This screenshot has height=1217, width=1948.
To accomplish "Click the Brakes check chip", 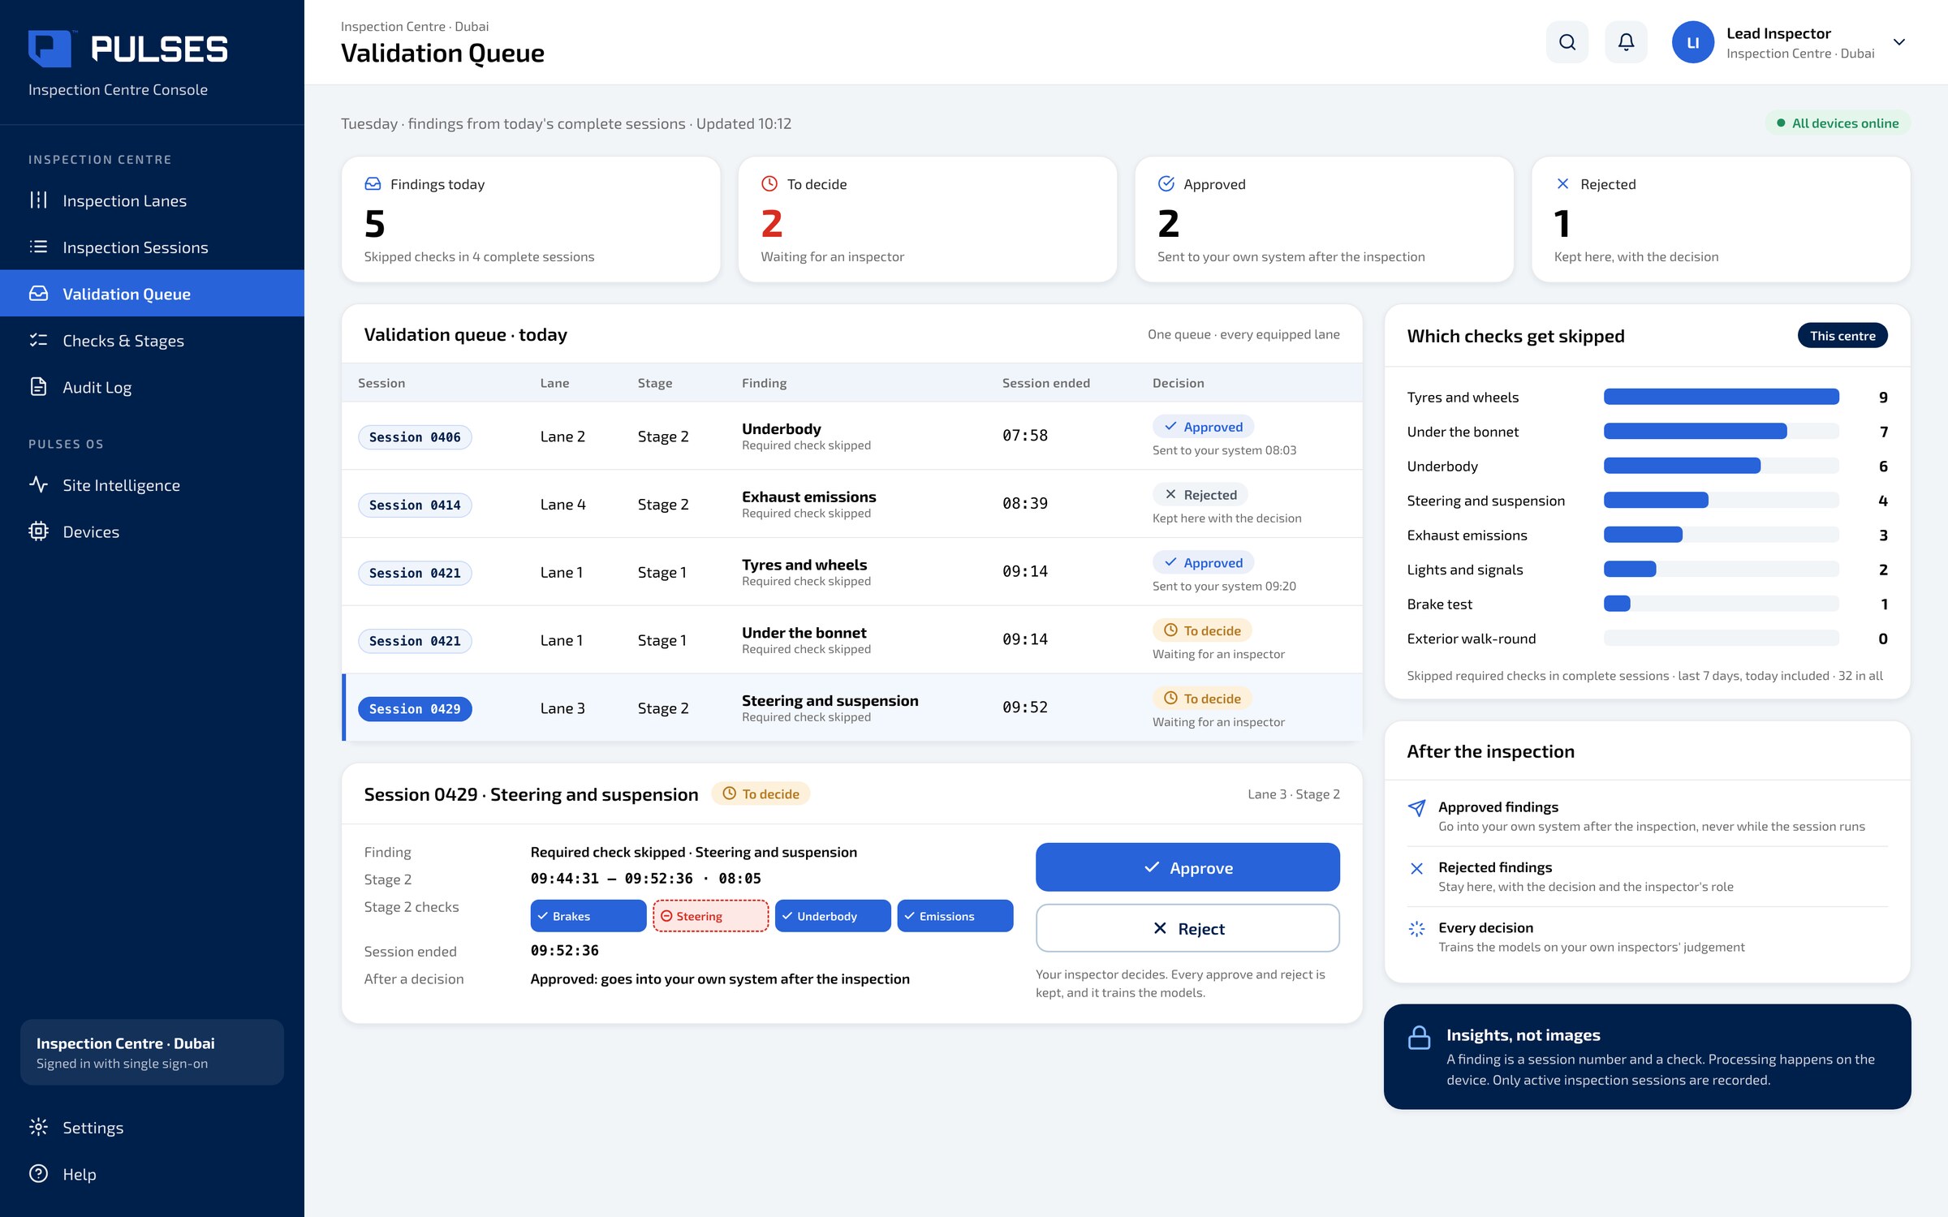I will point(588,916).
